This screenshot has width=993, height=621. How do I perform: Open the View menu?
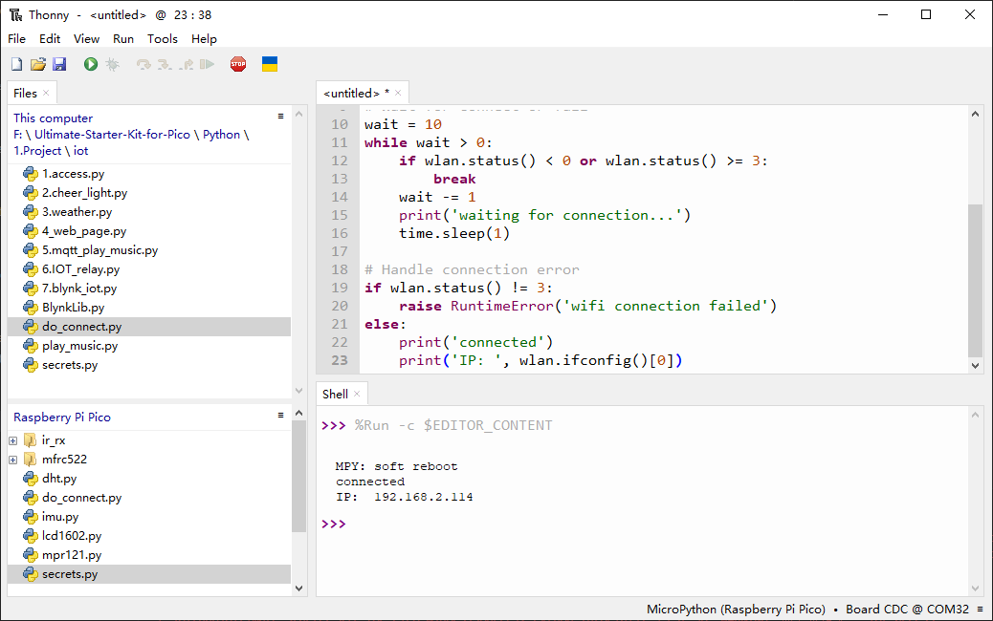click(86, 38)
